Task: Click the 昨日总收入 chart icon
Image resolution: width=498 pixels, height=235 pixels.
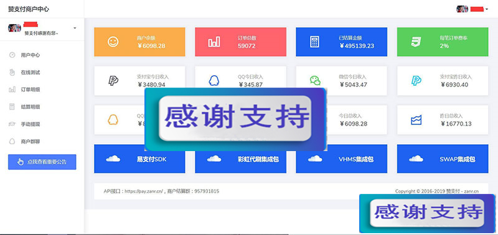Action: click(x=416, y=120)
